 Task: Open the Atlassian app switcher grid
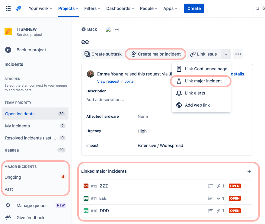(x=8, y=8)
